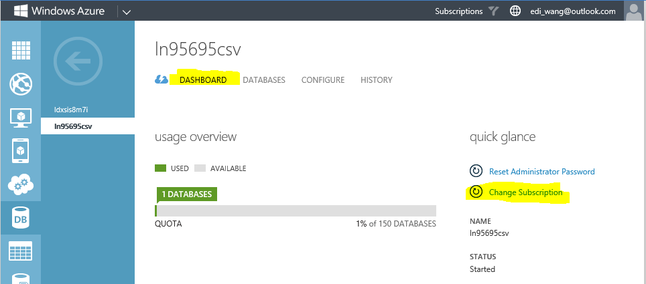Image resolution: width=646 pixels, height=284 pixels.
Task: Open the language globe icon
Action: pos(515,11)
